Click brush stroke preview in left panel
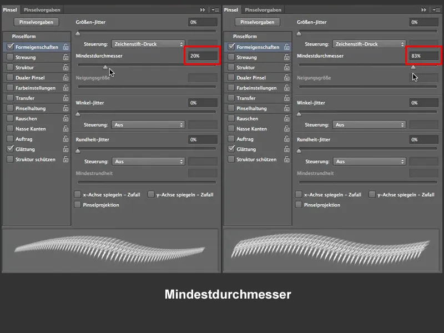The image size is (444, 333). pyautogui.click(x=110, y=250)
